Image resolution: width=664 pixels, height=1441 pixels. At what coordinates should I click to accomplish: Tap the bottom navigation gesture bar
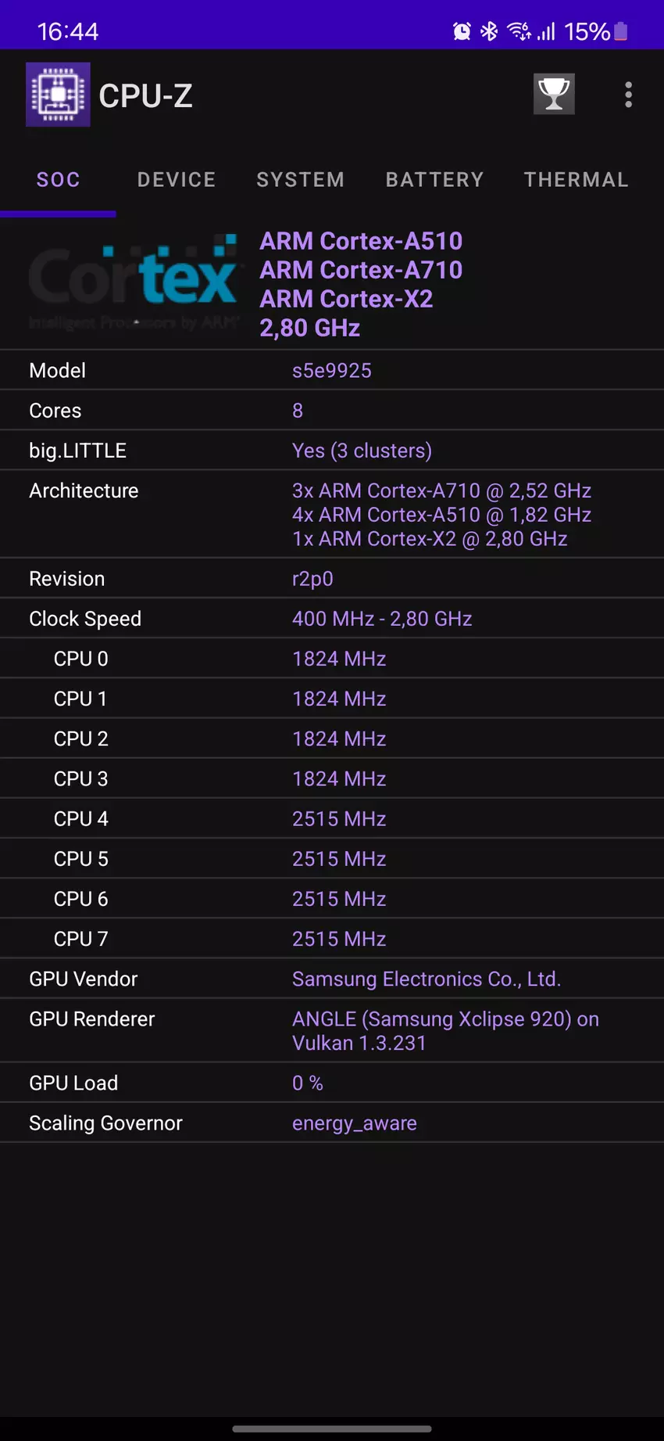[332, 1428]
